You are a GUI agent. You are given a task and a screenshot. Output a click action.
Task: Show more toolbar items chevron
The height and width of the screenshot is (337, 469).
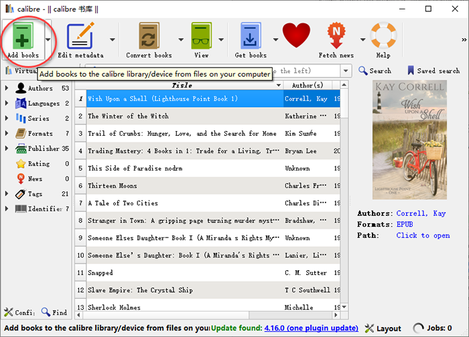point(464,39)
